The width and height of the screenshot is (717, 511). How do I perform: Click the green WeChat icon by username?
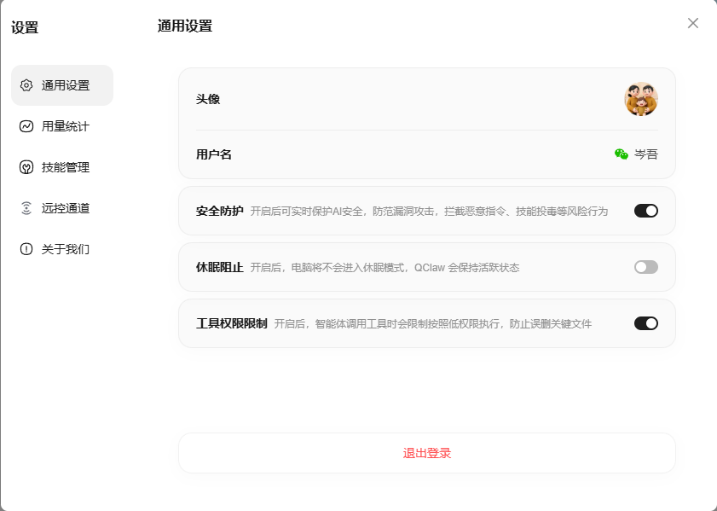pos(622,154)
